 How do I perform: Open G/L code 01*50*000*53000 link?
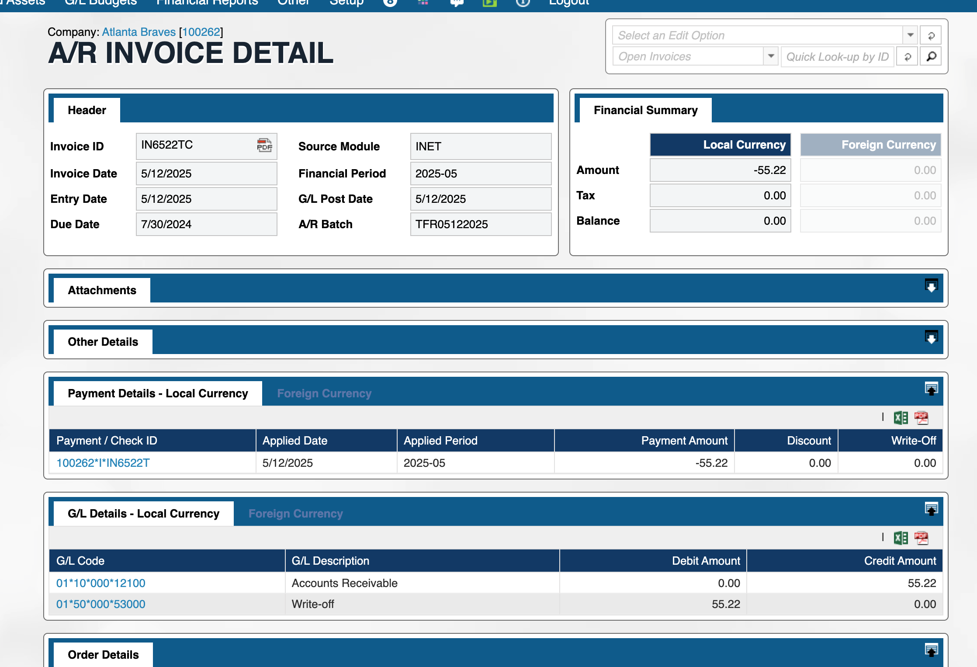click(x=101, y=604)
